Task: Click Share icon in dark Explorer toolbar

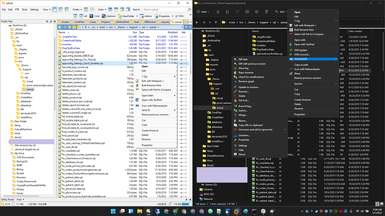Action: pos(257,12)
